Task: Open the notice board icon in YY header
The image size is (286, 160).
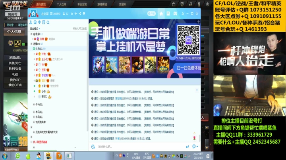Action: point(168,13)
